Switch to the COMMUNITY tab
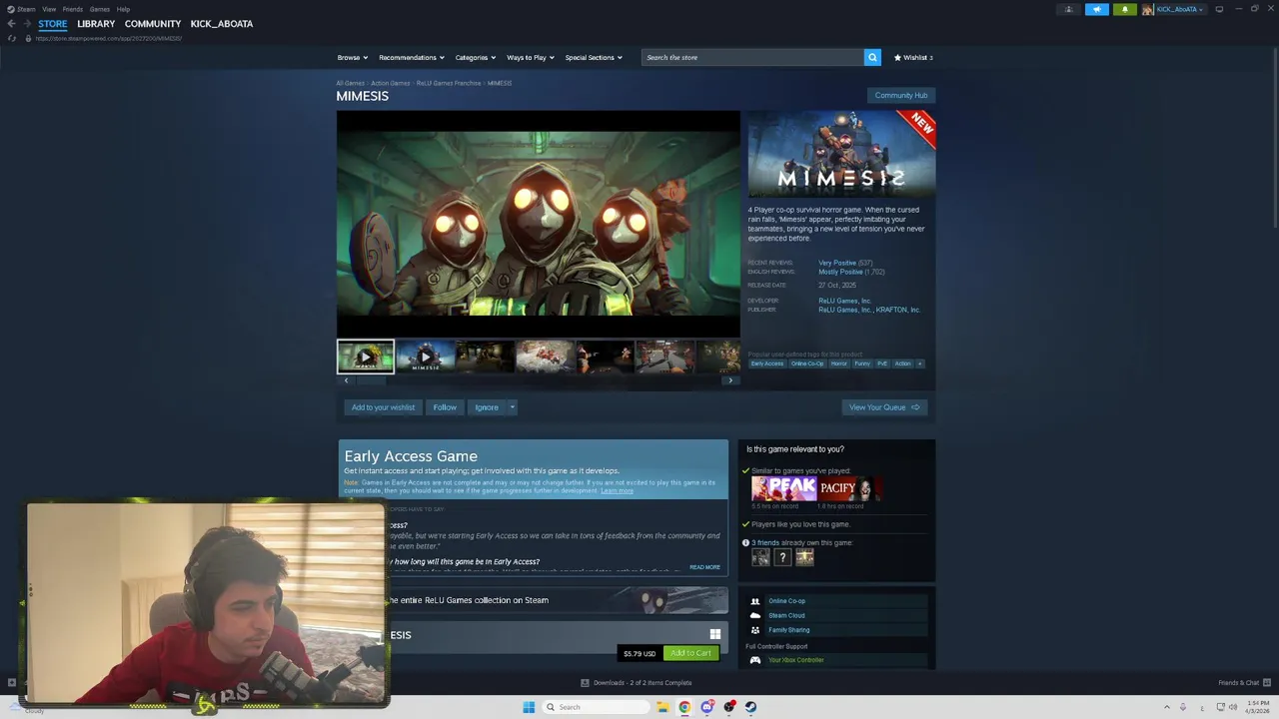 click(153, 24)
